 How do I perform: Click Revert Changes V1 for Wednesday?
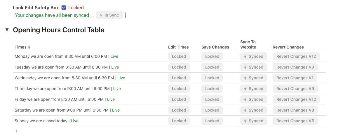(295, 78)
